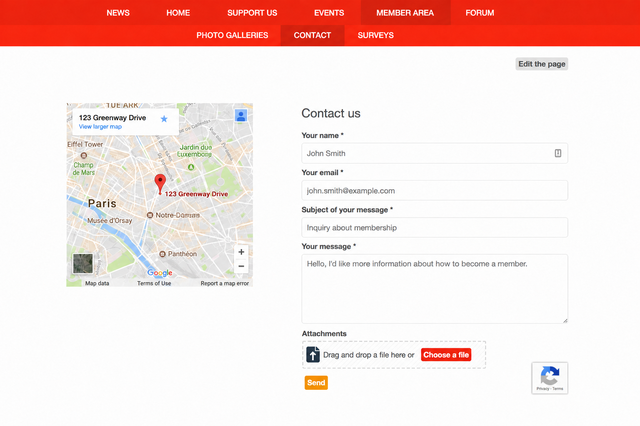Click Report a map error link
The width and height of the screenshot is (640, 426).
click(225, 283)
